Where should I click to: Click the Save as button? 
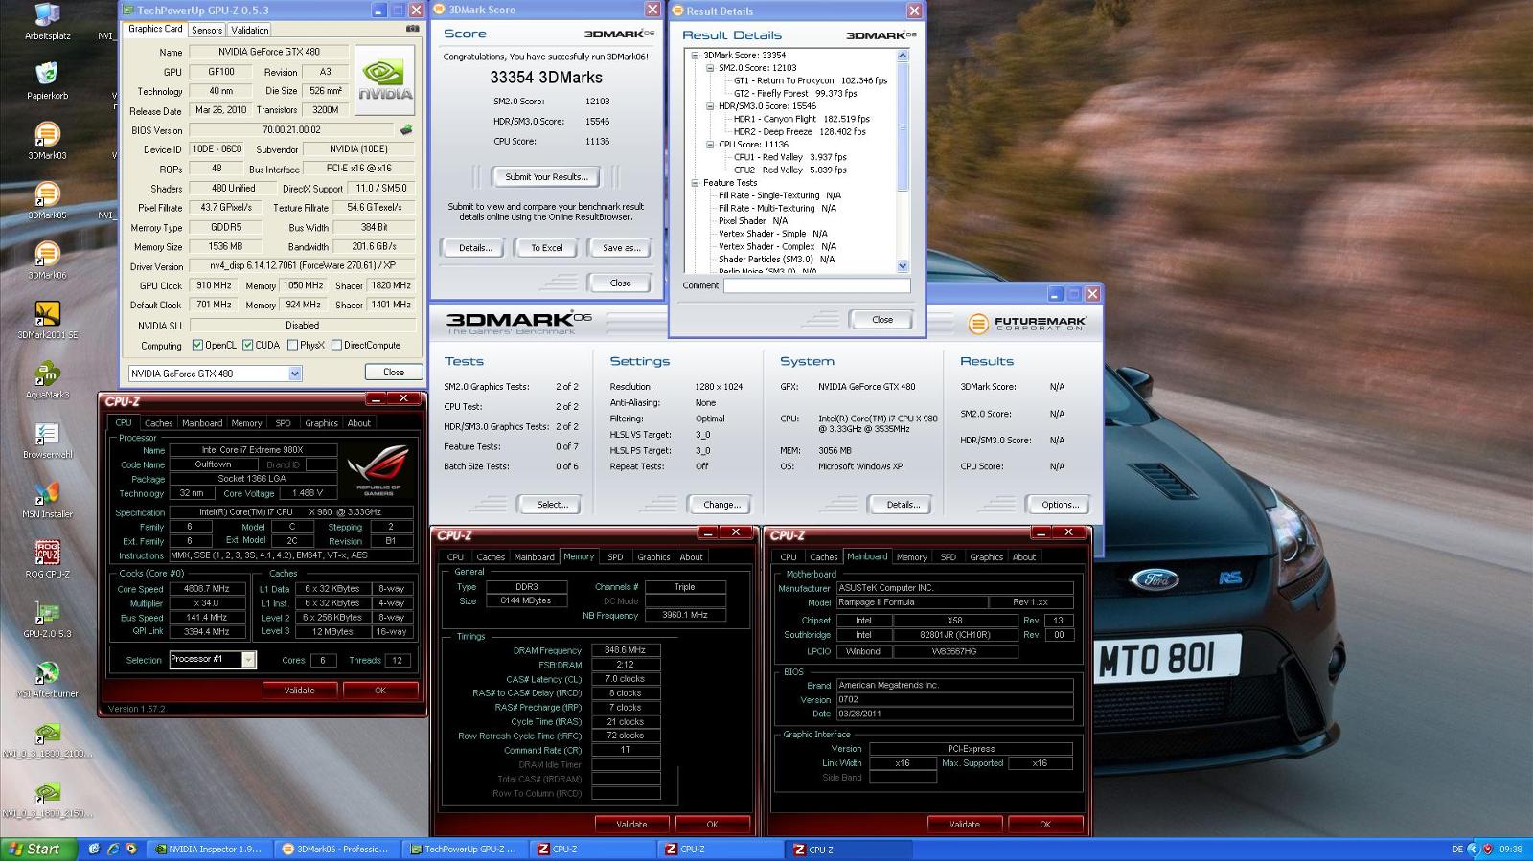coord(621,248)
